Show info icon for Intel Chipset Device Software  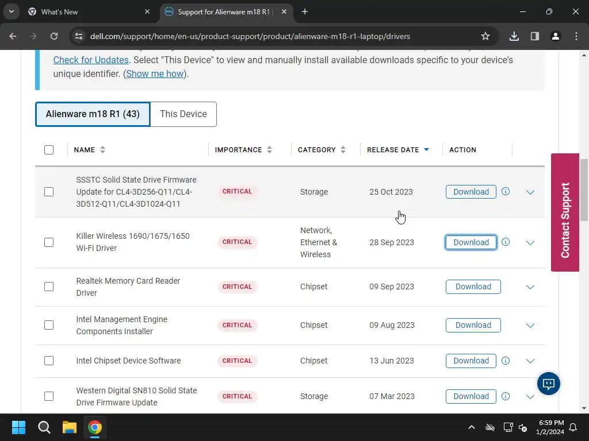click(x=506, y=361)
